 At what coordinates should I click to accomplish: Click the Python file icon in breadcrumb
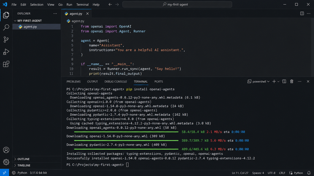click(68, 21)
